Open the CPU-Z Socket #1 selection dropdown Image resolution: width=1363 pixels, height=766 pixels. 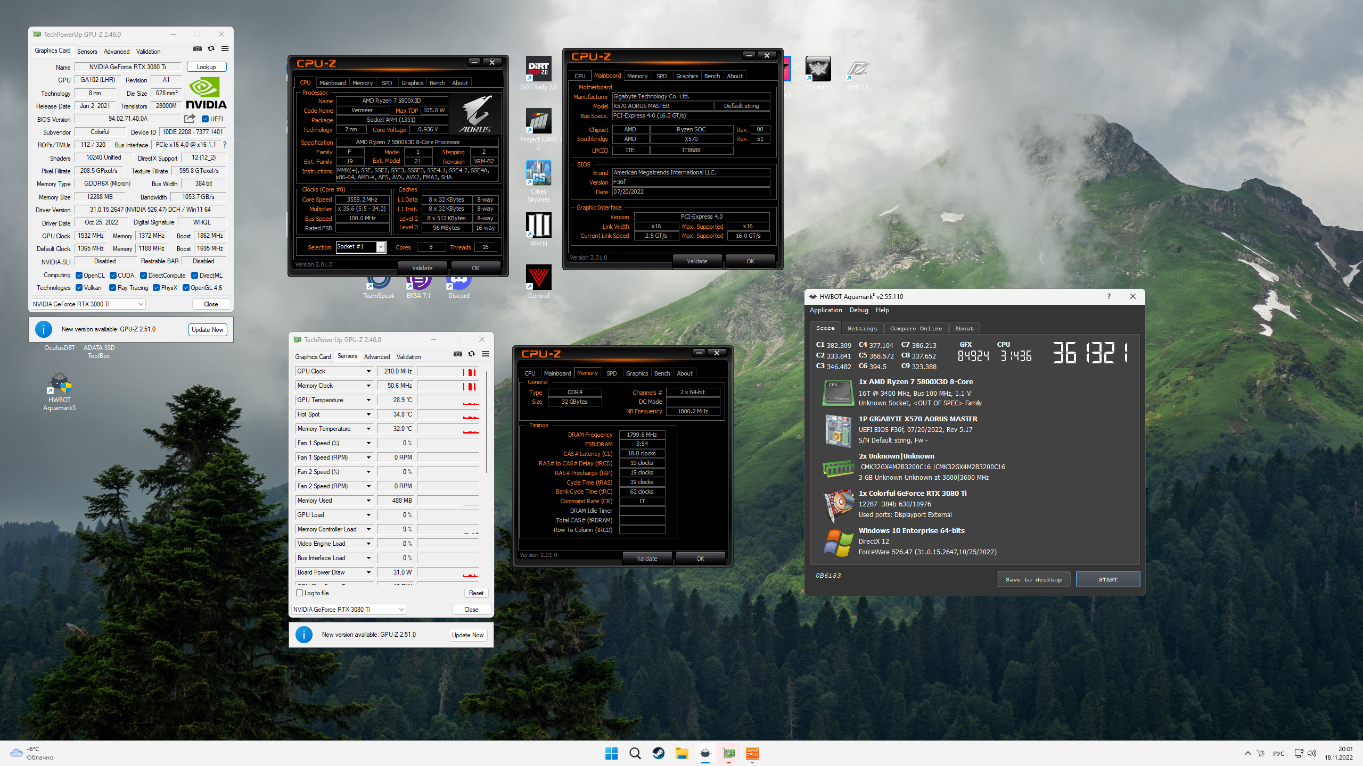click(x=361, y=247)
